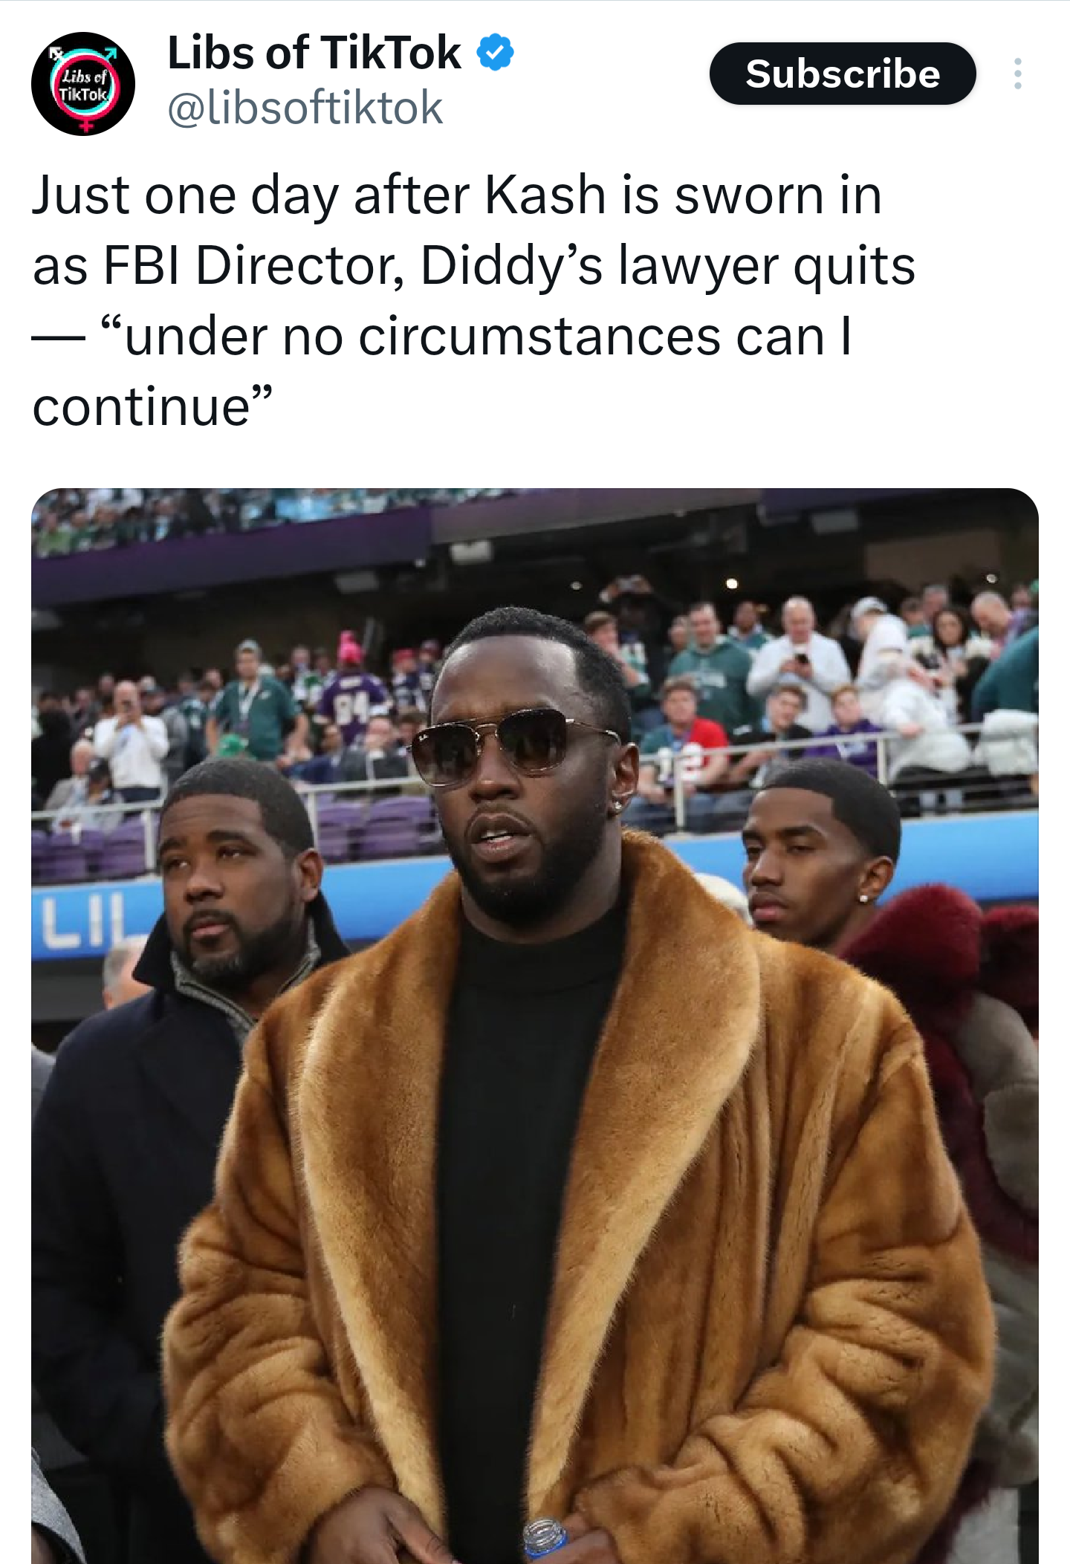
Task: Tap the water bottle at the photo's bottom
Action: (x=545, y=1538)
